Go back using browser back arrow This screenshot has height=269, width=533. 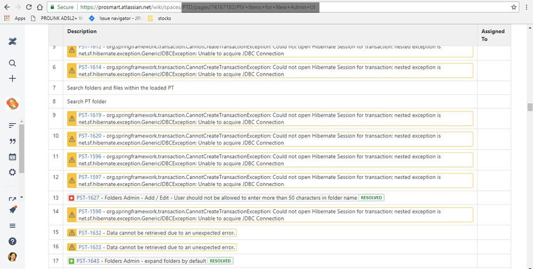7,7
